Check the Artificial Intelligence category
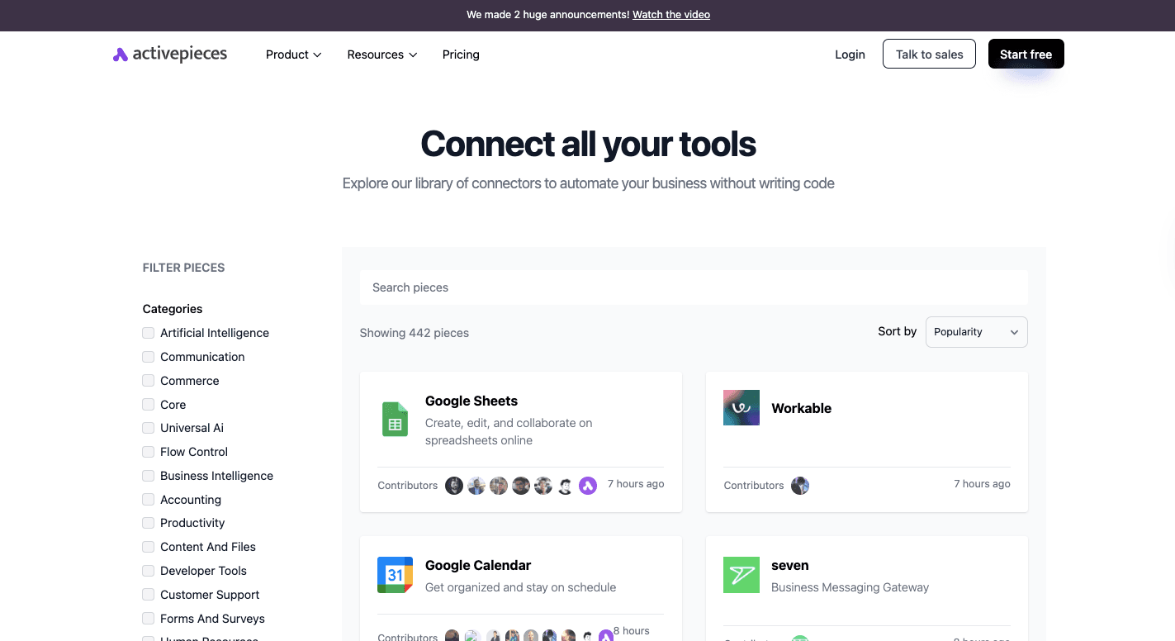Screen dimensions: 1175x641 [x=149, y=333]
